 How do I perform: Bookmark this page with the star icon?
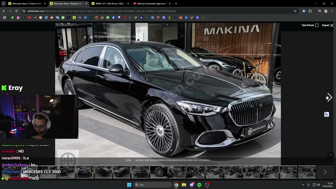tap(295, 11)
